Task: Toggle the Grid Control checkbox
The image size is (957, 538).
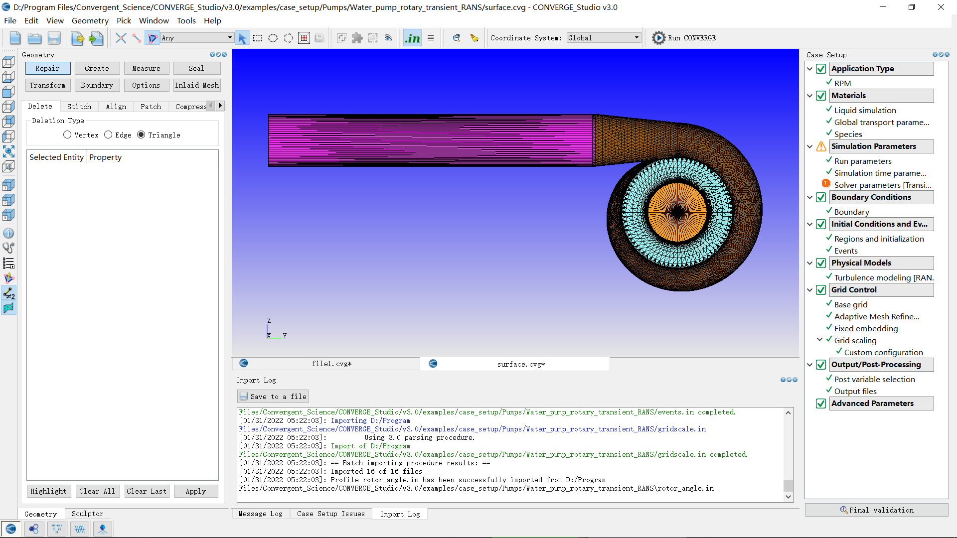Action: click(x=821, y=290)
